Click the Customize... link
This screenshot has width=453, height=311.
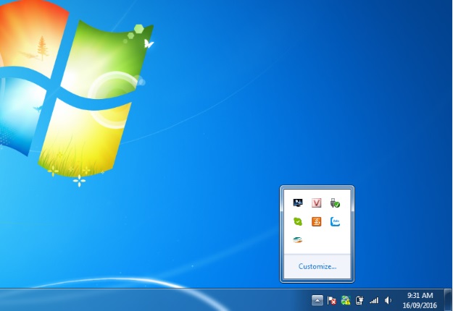(x=317, y=266)
